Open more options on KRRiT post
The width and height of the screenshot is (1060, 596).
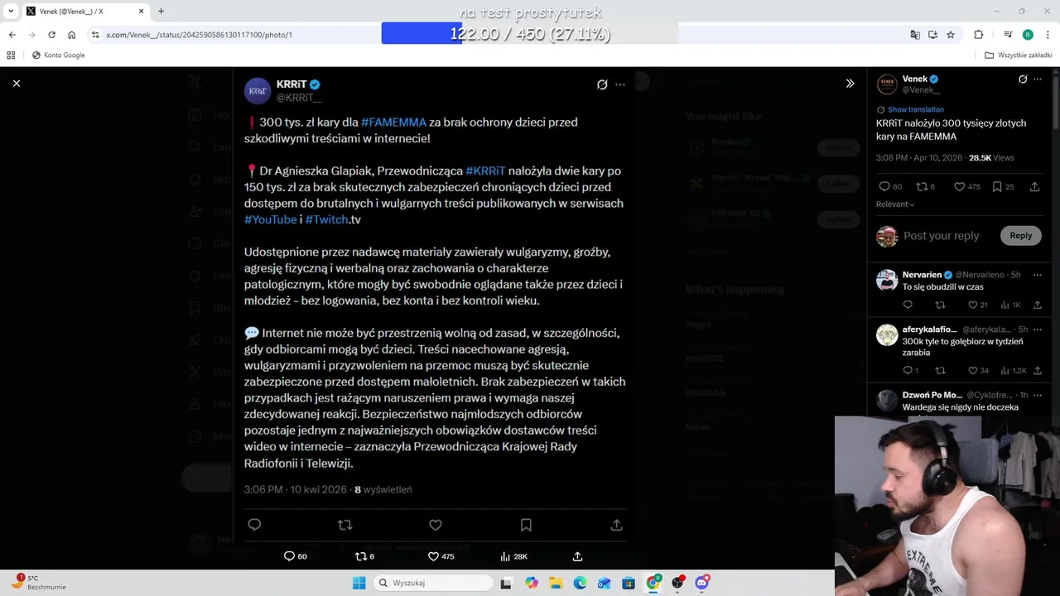[620, 84]
